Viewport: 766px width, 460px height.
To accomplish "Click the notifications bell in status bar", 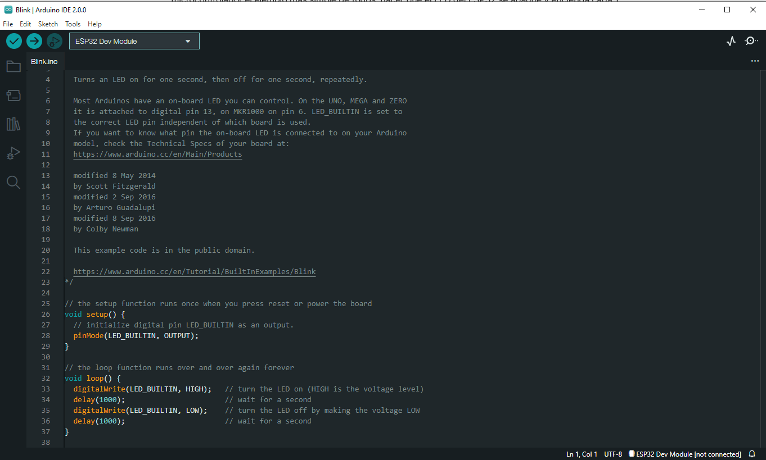I will click(x=752, y=454).
